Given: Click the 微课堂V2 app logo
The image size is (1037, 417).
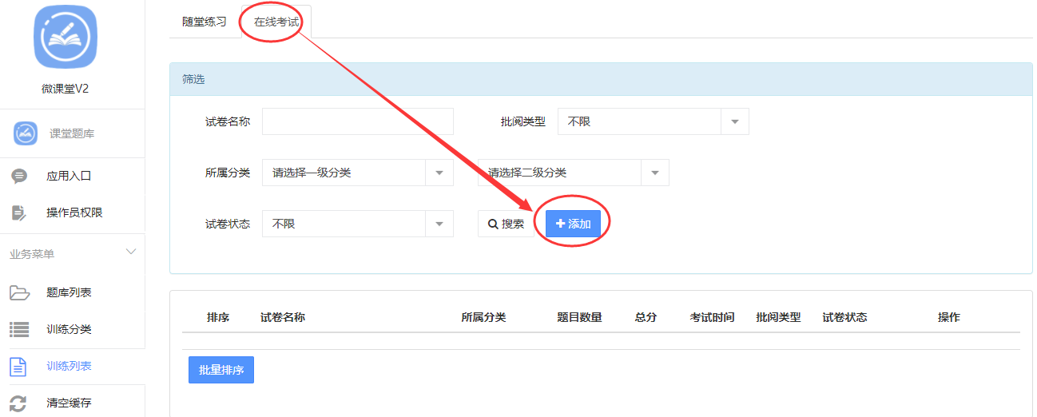Looking at the screenshot, I should 66,36.
